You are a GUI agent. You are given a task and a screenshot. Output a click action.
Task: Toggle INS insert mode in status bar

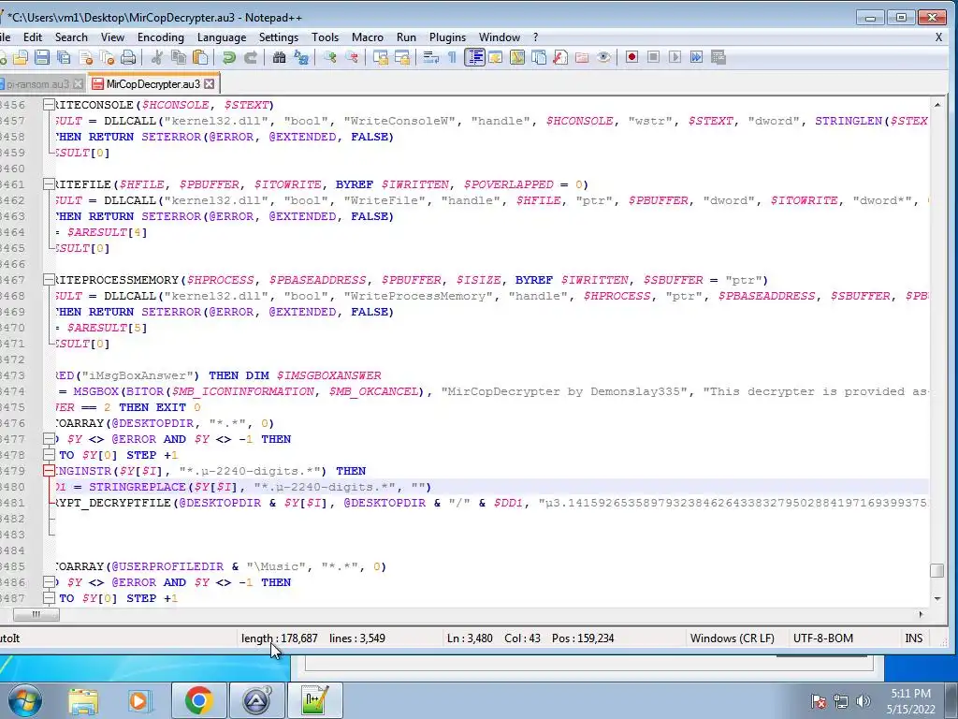pos(913,638)
